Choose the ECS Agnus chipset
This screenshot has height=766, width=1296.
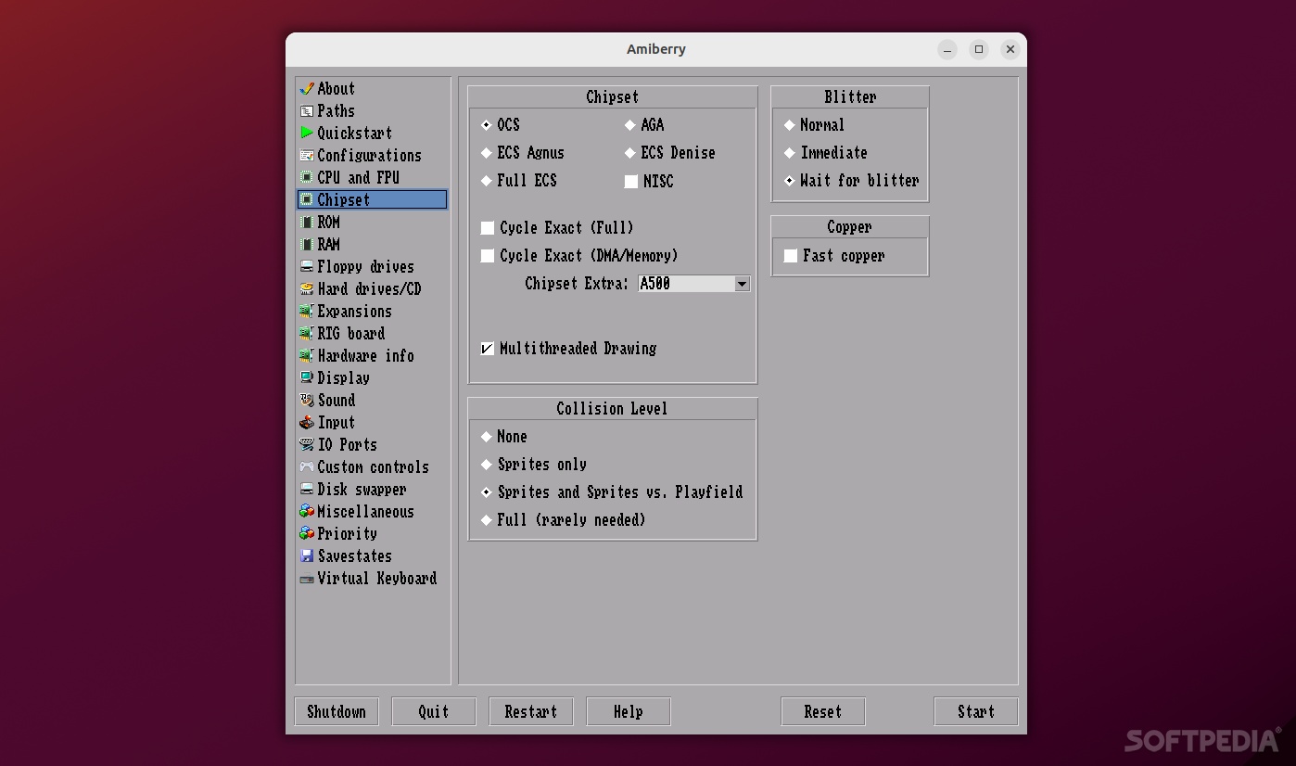[x=487, y=153]
